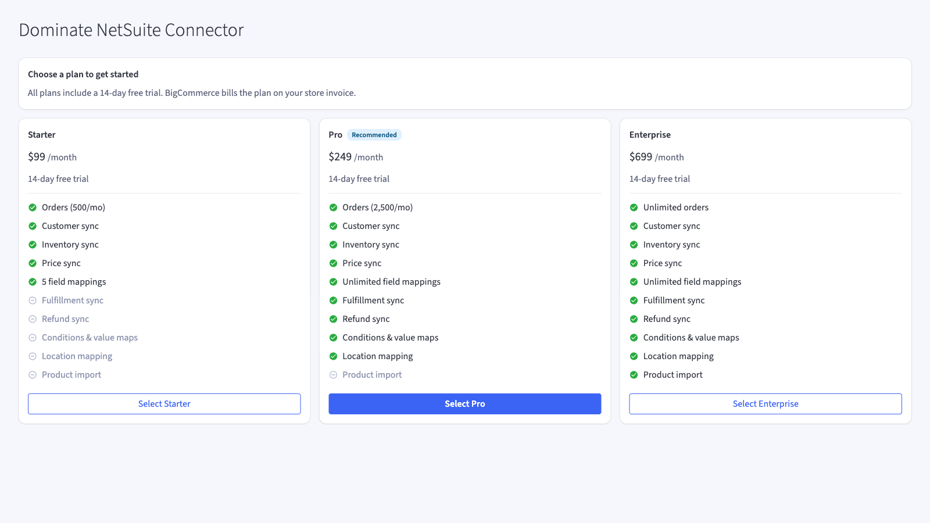This screenshot has height=523, width=930.
Task: Click green check beside Starter Orders (500/mo)
Action: [x=33, y=207]
